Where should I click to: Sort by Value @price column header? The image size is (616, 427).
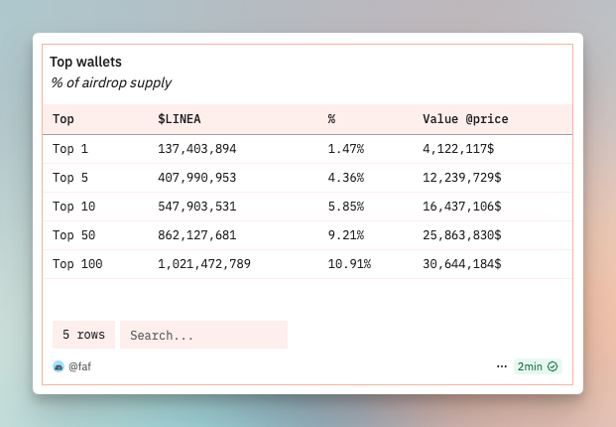[x=465, y=119]
